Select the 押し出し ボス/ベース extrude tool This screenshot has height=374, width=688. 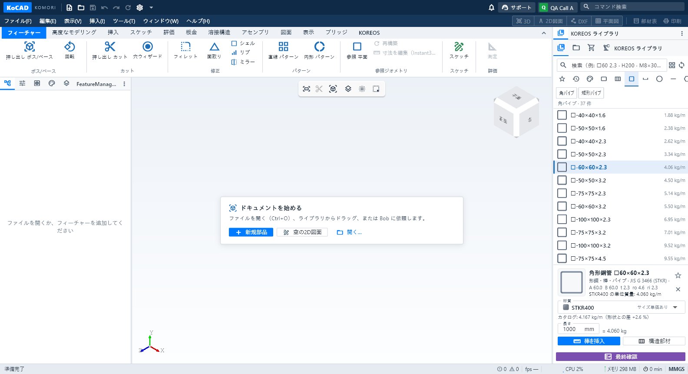(30, 50)
